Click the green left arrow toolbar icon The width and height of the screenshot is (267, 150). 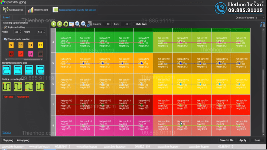(54, 24)
